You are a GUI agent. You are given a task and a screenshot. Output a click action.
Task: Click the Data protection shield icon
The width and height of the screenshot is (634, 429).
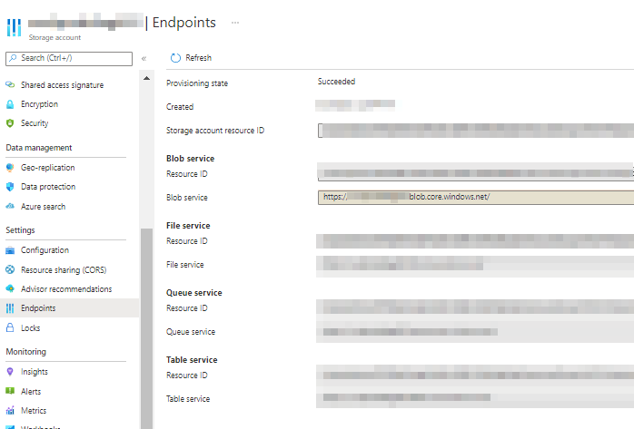point(10,187)
